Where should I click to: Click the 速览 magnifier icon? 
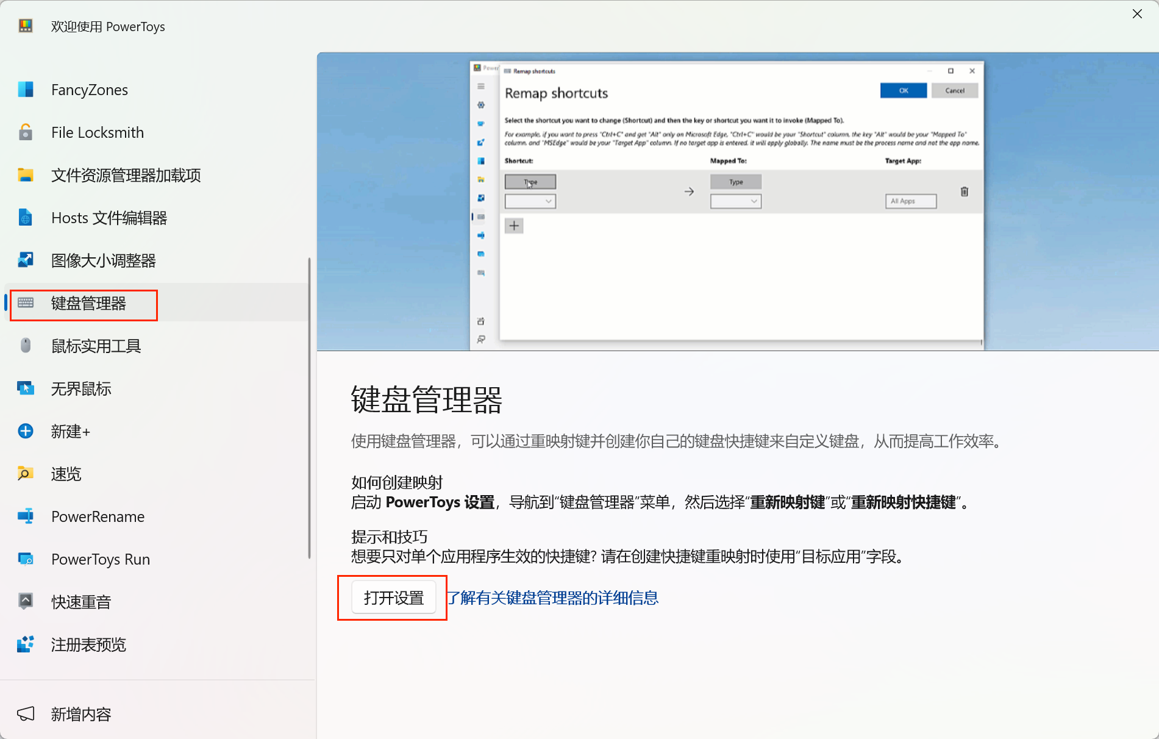pos(25,474)
